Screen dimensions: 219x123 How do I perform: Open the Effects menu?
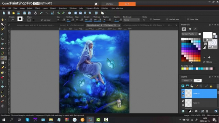[x=37, y=8]
